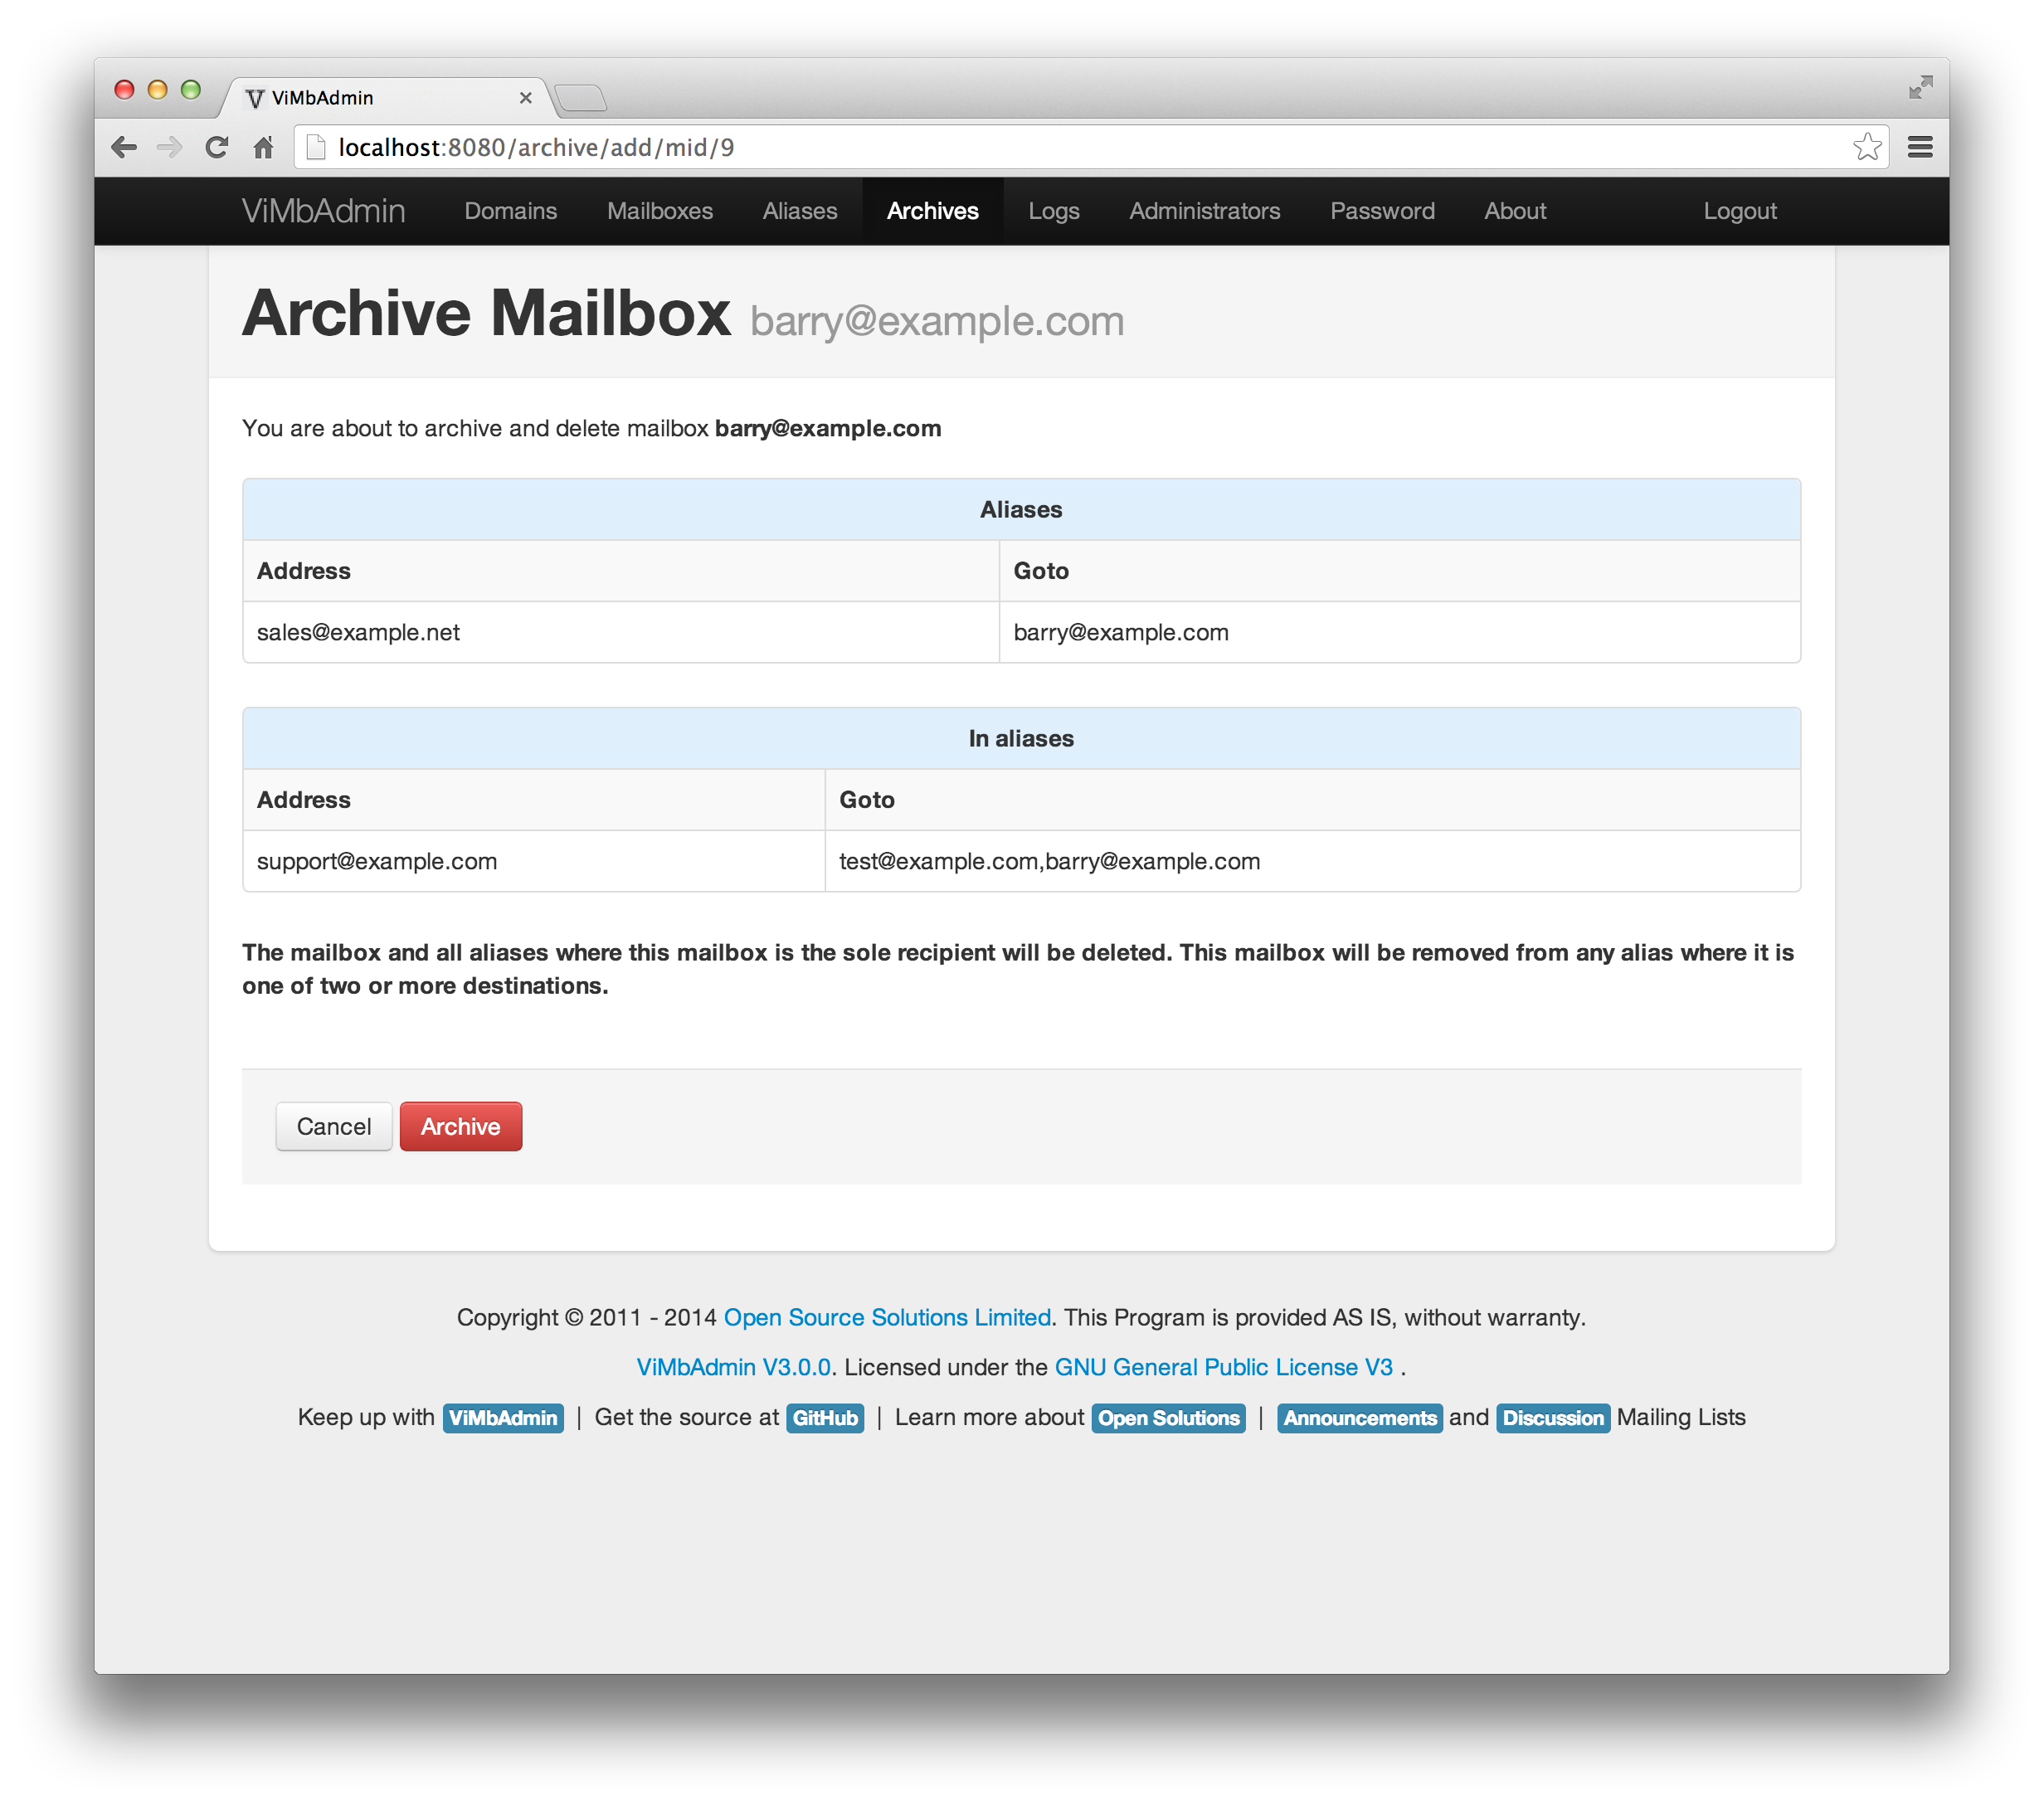Click the browser back arrow icon
2044x1805 pixels.
(124, 147)
